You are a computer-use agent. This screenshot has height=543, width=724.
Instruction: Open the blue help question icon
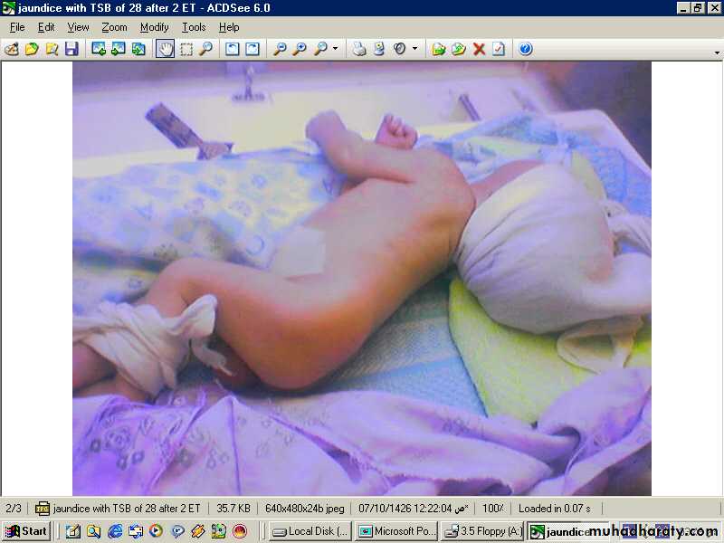[525, 49]
